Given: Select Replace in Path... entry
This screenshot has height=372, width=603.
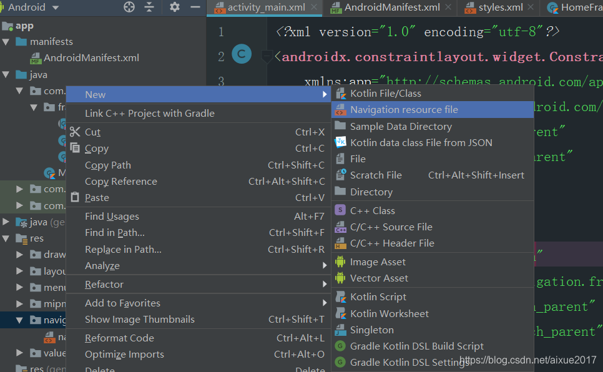Looking at the screenshot, I should click(199, 249).
